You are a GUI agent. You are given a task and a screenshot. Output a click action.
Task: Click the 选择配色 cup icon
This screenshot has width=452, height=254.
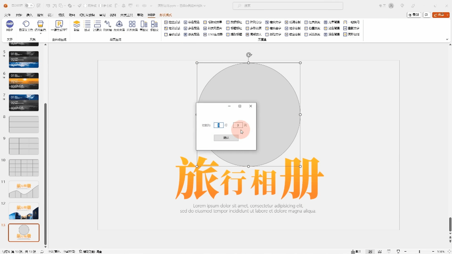click(40, 24)
